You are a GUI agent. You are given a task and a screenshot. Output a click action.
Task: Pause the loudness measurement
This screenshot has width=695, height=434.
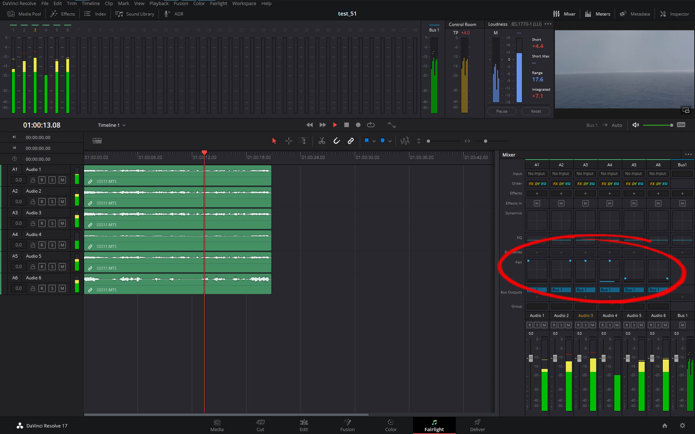(x=502, y=111)
